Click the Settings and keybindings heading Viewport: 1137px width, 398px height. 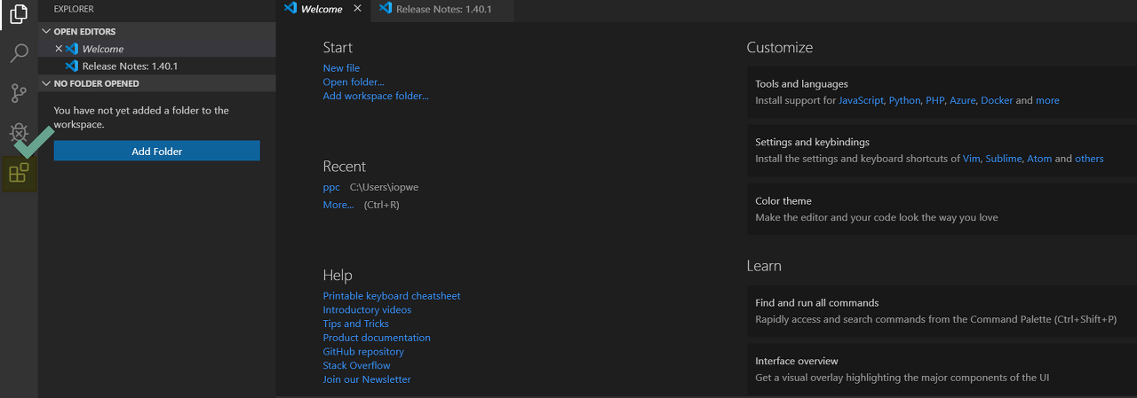pos(812,142)
